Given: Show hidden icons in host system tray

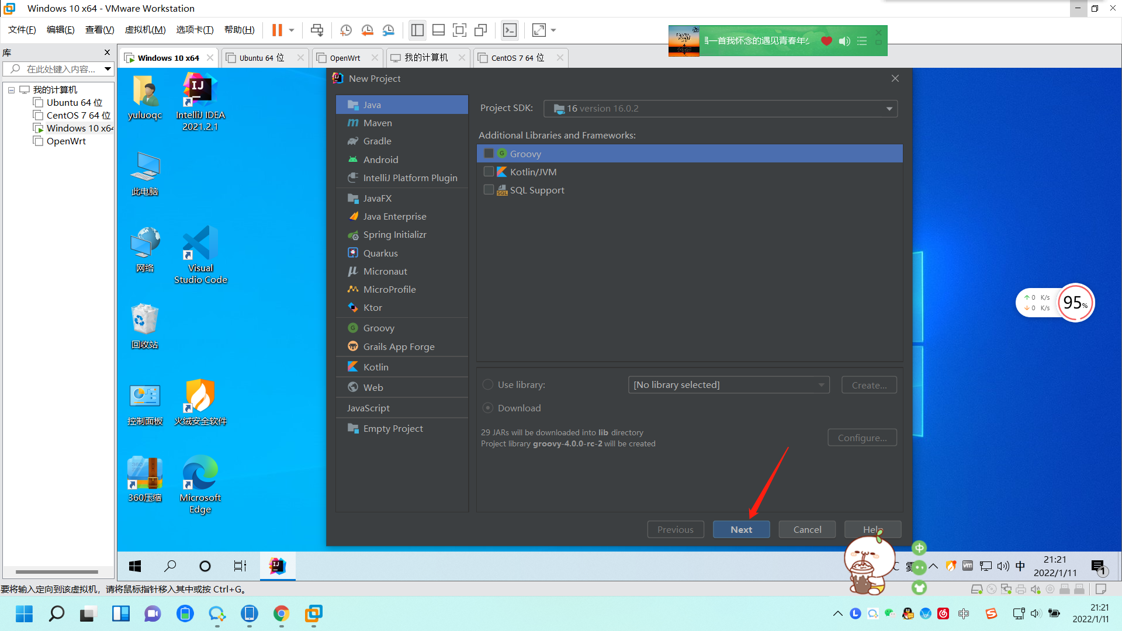Looking at the screenshot, I should [x=837, y=613].
